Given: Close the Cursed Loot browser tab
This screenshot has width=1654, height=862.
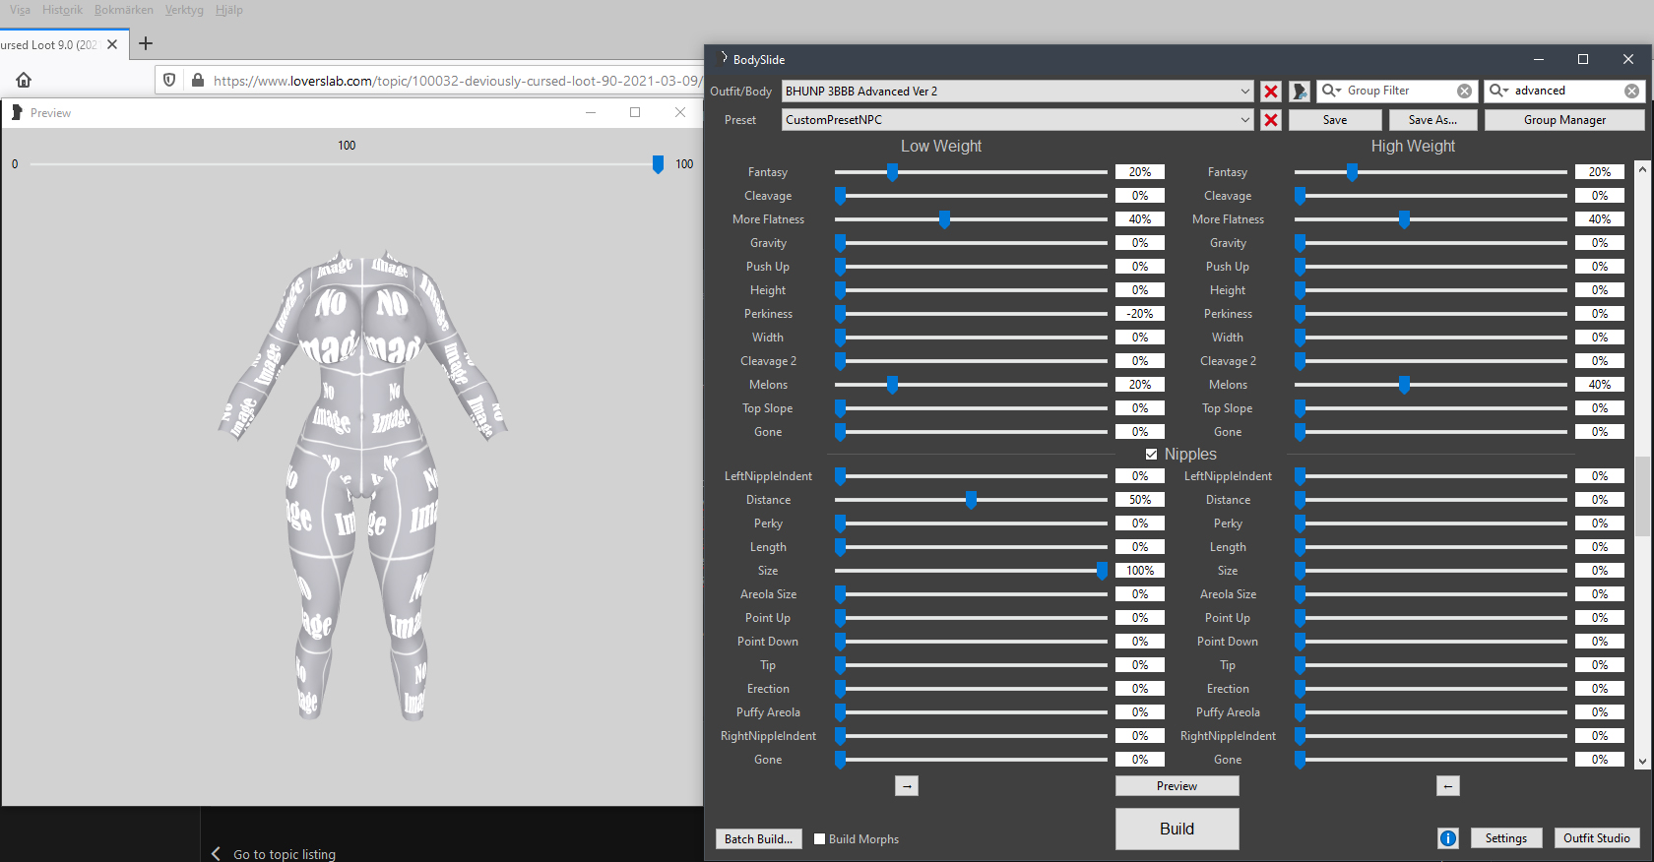Looking at the screenshot, I should click(x=112, y=44).
